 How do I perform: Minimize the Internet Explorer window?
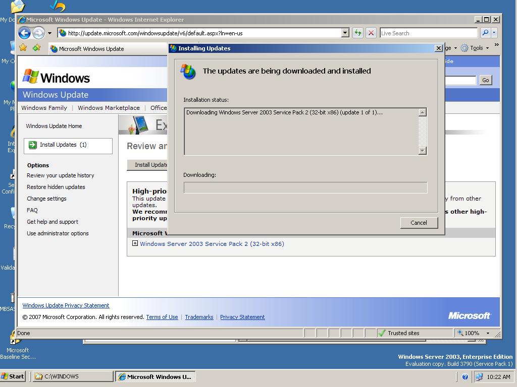click(x=479, y=20)
